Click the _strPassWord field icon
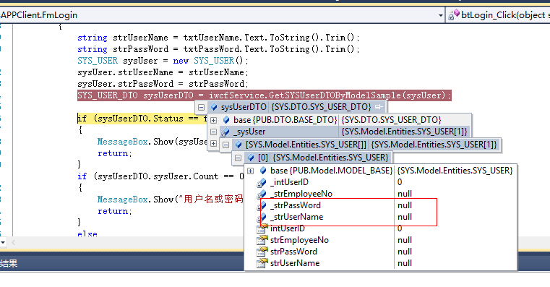The image size is (550, 287). pyautogui.click(x=262, y=206)
